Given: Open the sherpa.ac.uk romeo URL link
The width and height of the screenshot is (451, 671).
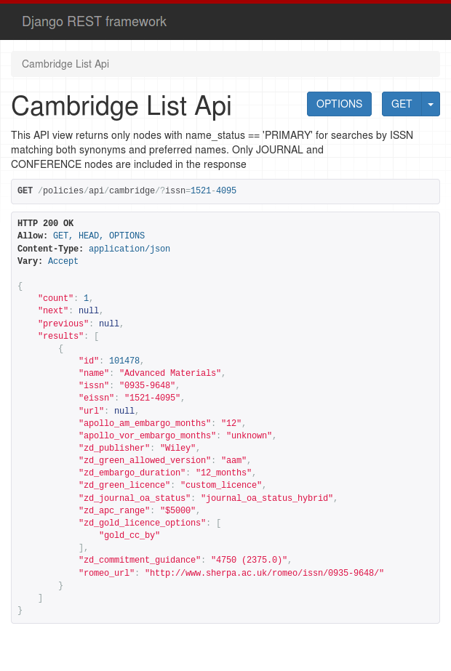Looking at the screenshot, I should 264,573.
